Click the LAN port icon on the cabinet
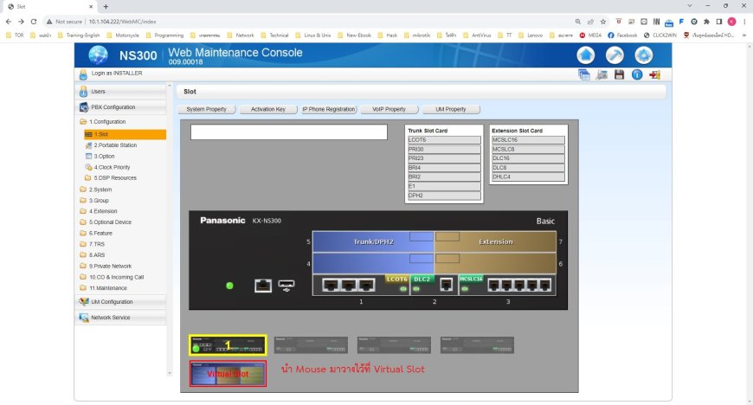 point(263,286)
